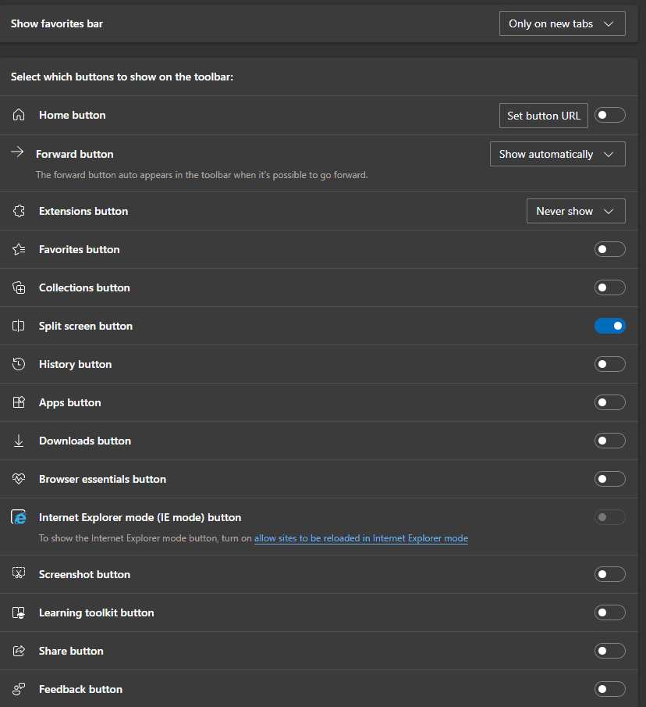Click the Learning toolkit button label
The width and height of the screenshot is (646, 707).
tap(96, 612)
